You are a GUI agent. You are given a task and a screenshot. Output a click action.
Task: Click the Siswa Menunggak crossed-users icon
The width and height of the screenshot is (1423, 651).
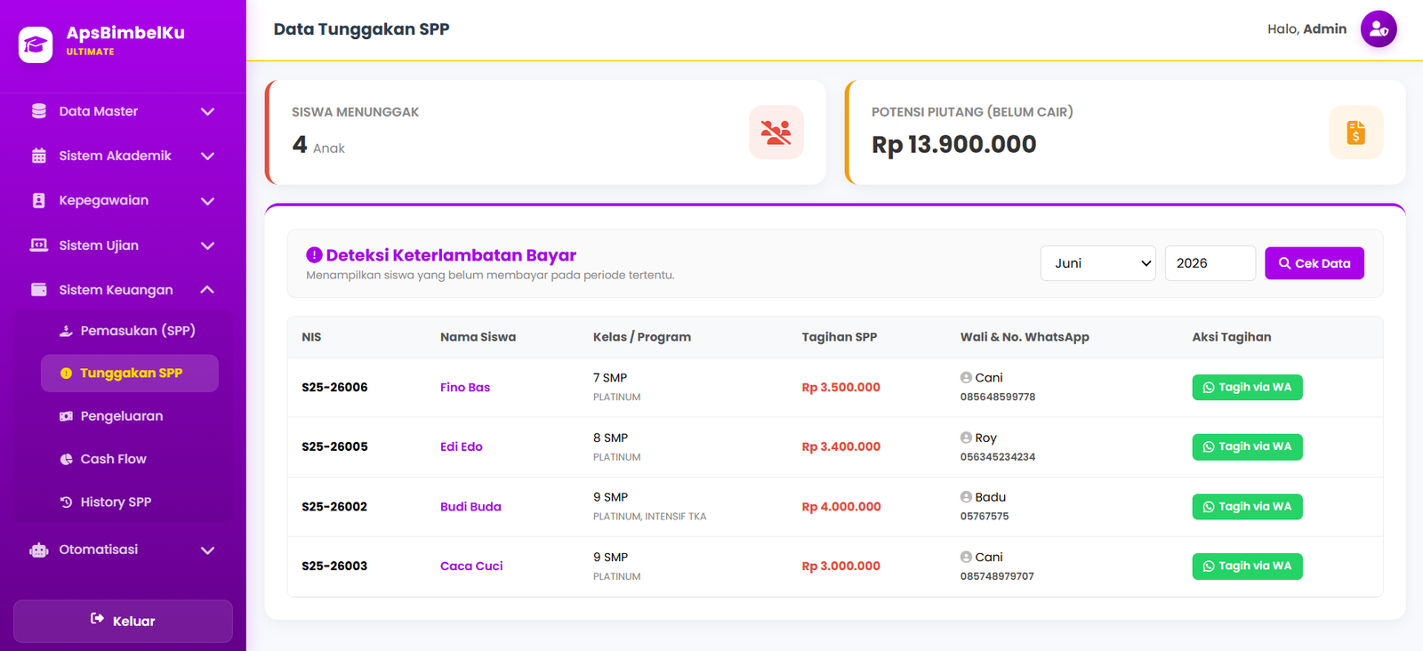tap(776, 133)
